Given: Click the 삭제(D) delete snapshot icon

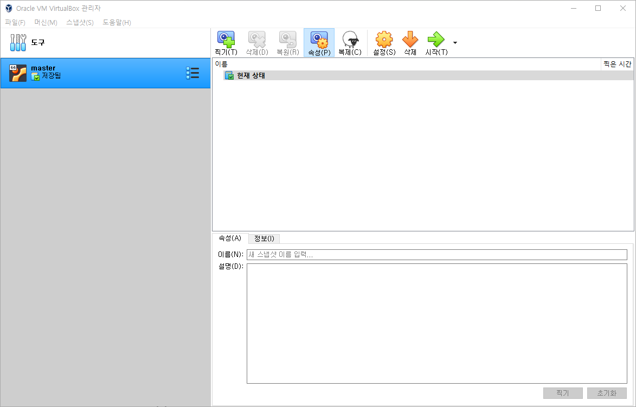Looking at the screenshot, I should point(257,40).
